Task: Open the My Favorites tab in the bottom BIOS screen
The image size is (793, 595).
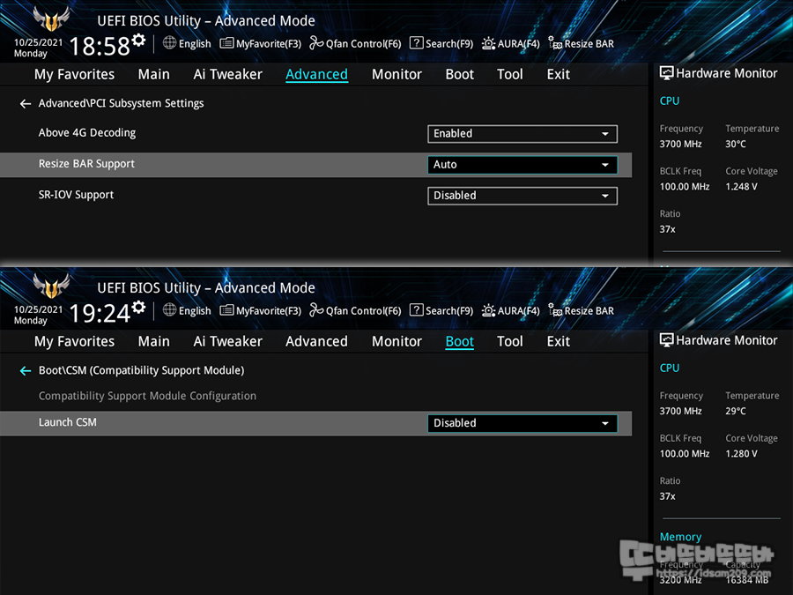Action: pyautogui.click(x=74, y=341)
